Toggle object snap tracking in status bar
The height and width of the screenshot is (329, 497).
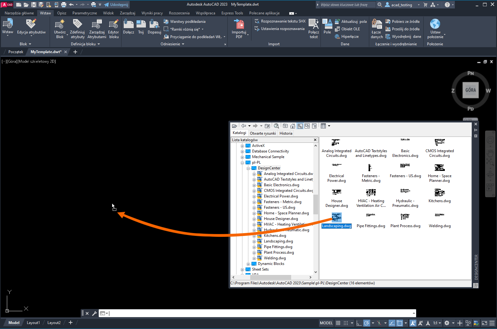[392, 323]
